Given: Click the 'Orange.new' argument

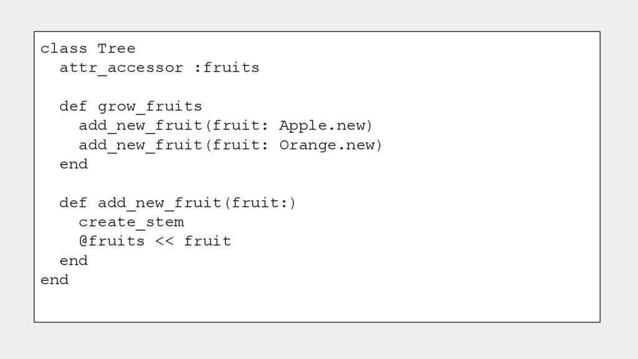Looking at the screenshot, I should (330, 145).
